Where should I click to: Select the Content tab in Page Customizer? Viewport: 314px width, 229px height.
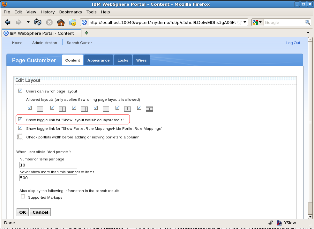click(x=72, y=60)
